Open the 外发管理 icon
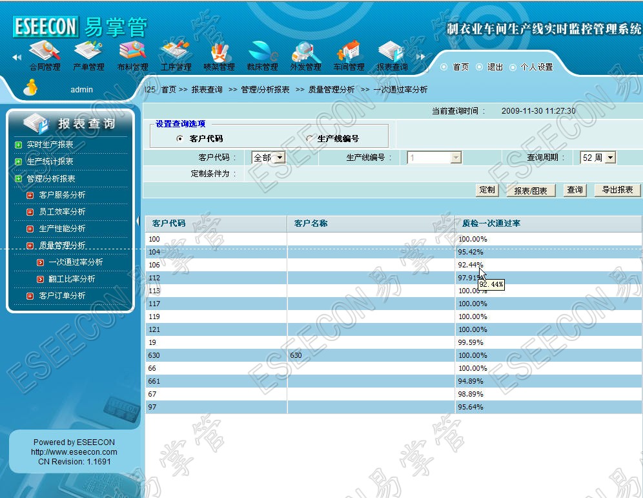The height and width of the screenshot is (498, 643). tap(305, 52)
